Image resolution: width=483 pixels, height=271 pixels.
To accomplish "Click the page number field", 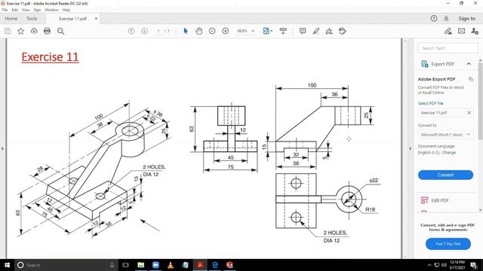I will pyautogui.click(x=158, y=31).
